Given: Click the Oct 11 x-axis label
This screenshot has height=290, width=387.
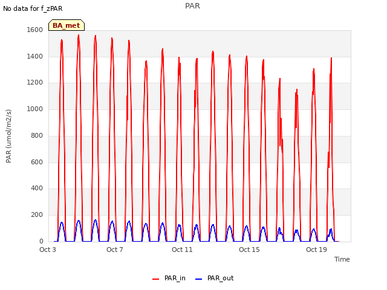Looking at the screenshot, I should click(182, 250).
